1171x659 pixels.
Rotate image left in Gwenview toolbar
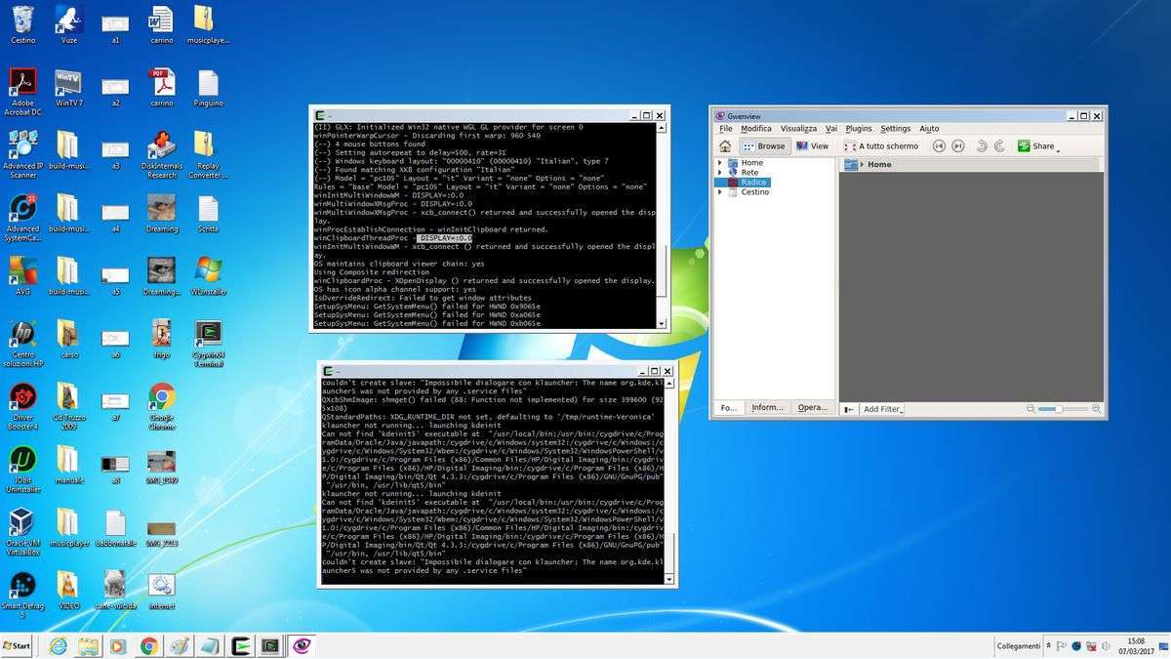click(x=981, y=146)
